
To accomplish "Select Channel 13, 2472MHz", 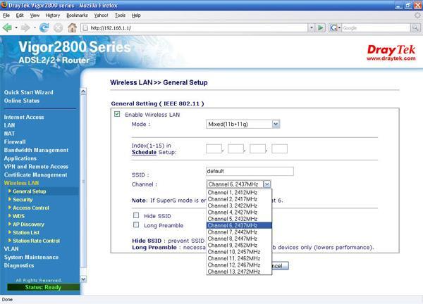I will [x=239, y=272].
